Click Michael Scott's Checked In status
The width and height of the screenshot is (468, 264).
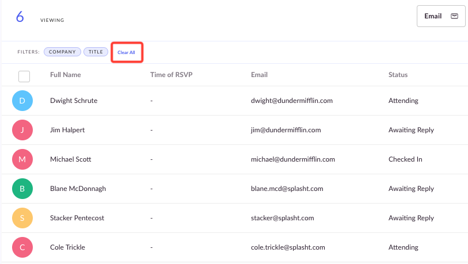405,159
